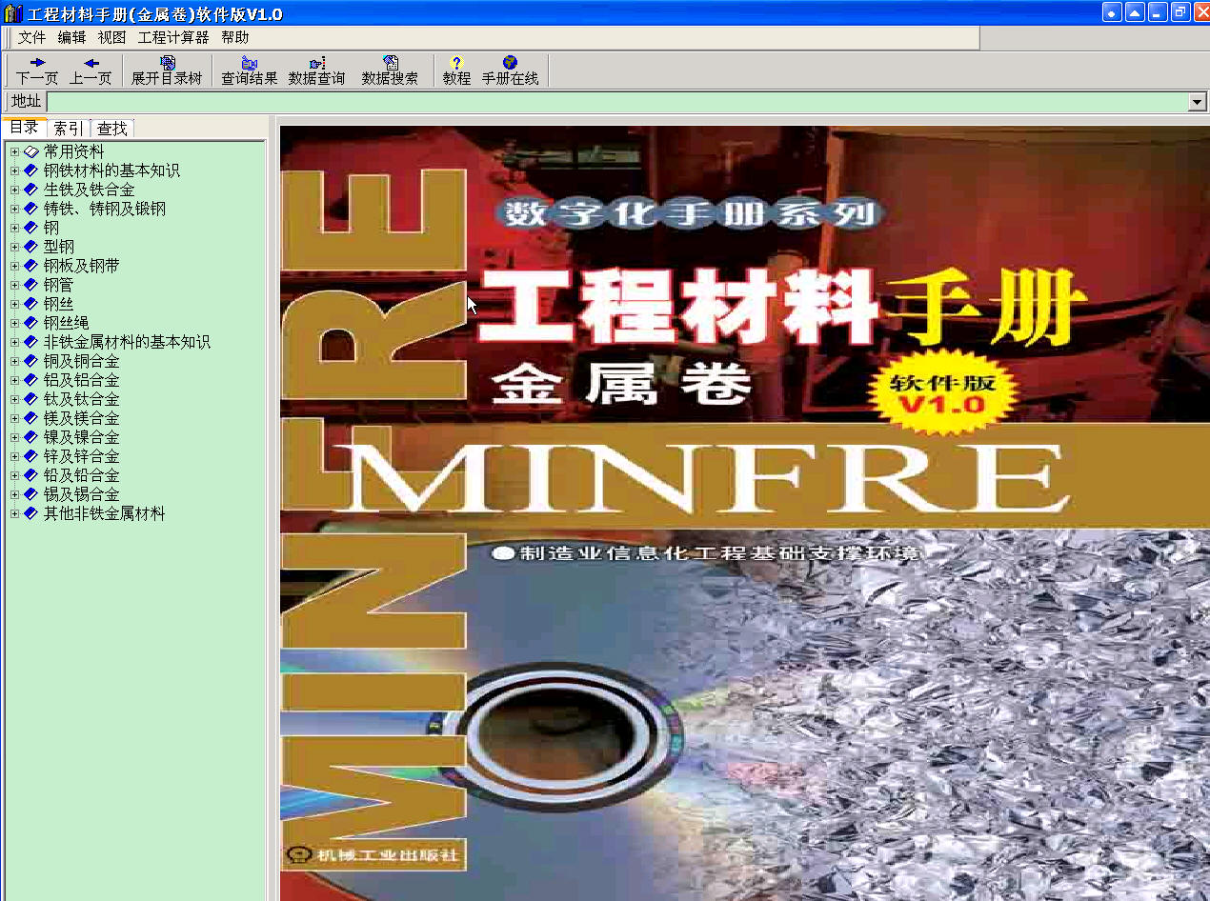Open the 文件 menu
Image resolution: width=1210 pixels, height=901 pixels.
point(31,37)
